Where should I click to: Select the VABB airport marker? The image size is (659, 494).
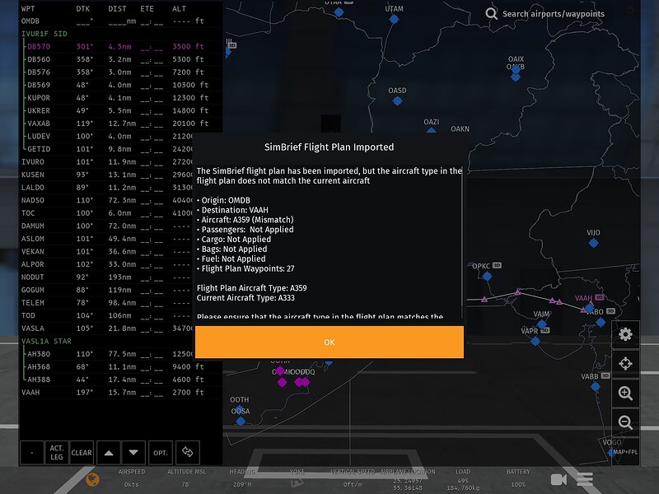(x=595, y=386)
